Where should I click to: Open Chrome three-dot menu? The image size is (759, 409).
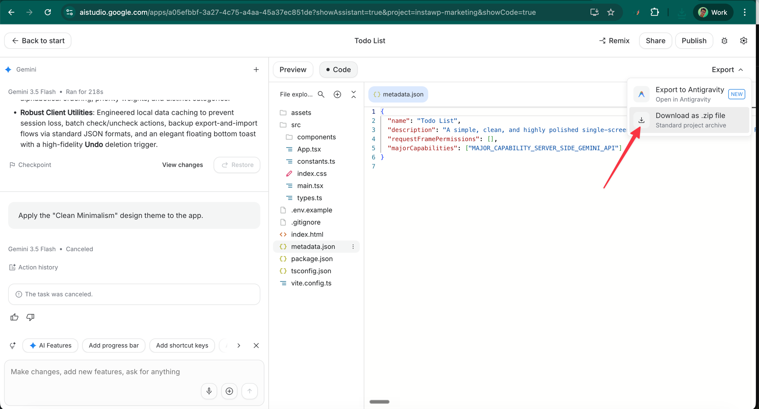(745, 12)
